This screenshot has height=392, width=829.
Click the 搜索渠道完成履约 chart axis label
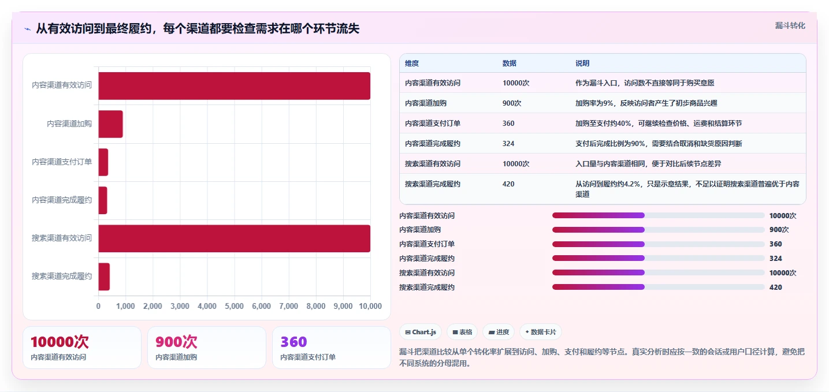(x=62, y=276)
